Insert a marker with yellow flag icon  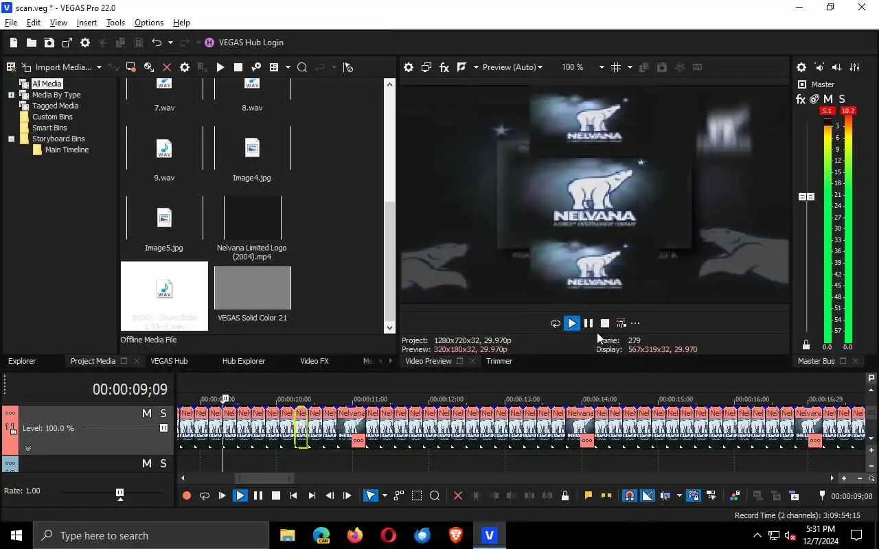pos(589,495)
